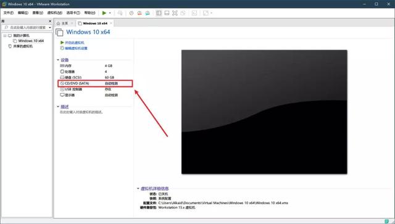Click the 编辑虚拟机设置 edit settings link

(76, 48)
